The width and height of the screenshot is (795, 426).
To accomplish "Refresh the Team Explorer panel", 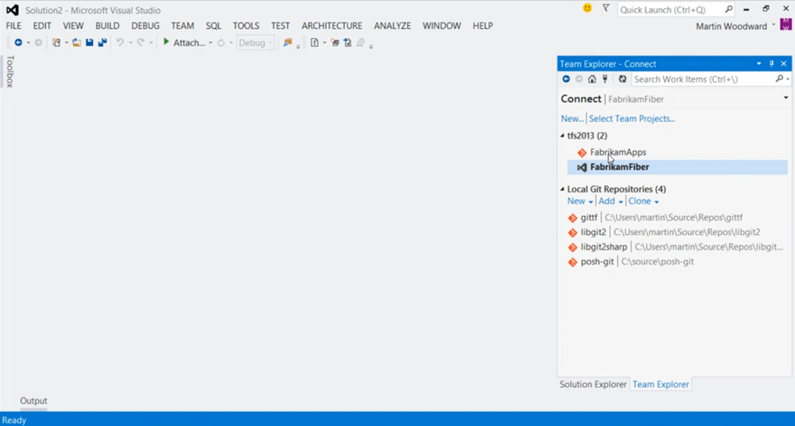I will click(622, 79).
